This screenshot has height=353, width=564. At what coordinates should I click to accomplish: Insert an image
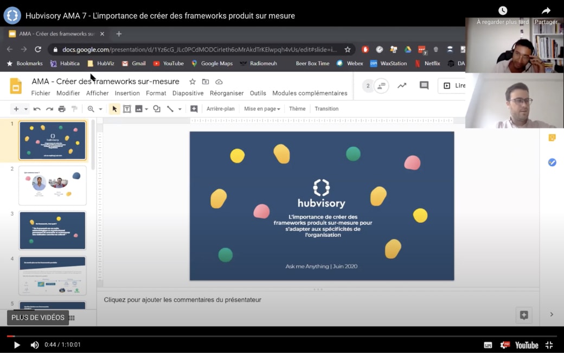pos(139,109)
